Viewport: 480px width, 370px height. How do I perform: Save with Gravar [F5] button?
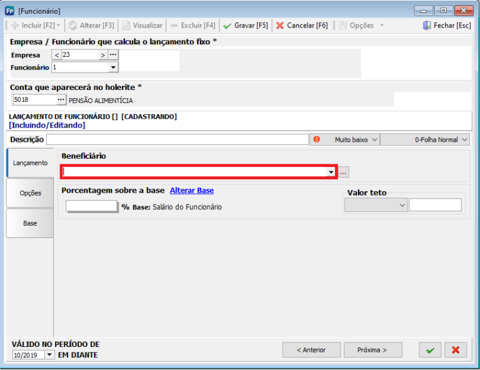pyautogui.click(x=246, y=26)
